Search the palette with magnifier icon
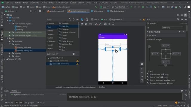This screenshot has width=191, height=107. pos(70,19)
